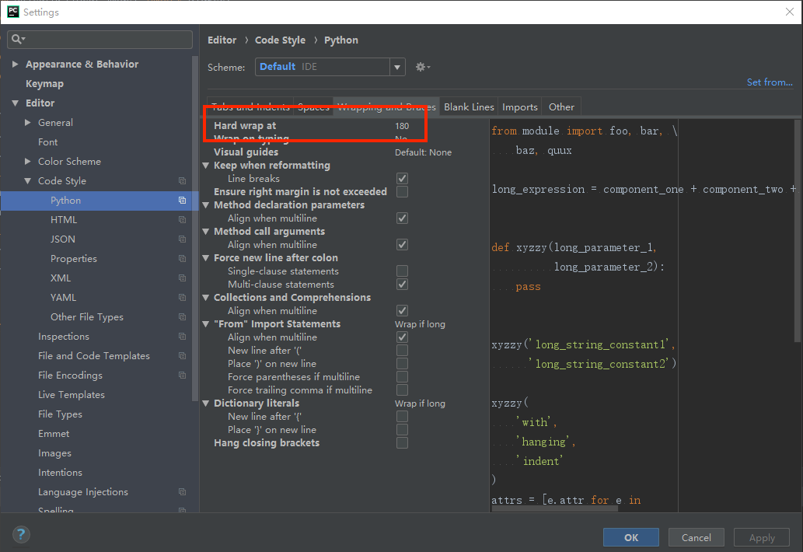
Task: Collapse the Method call arguments section
Action: click(205, 231)
